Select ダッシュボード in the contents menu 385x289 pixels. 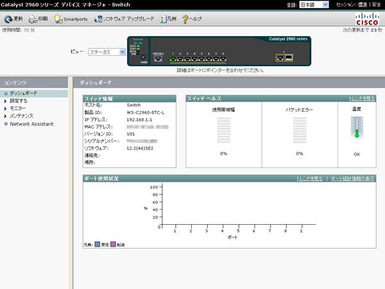pyautogui.click(x=24, y=94)
